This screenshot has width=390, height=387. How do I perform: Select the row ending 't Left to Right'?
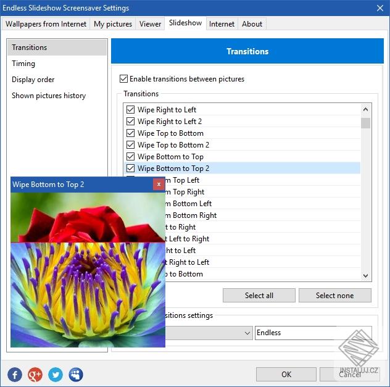click(x=263, y=238)
